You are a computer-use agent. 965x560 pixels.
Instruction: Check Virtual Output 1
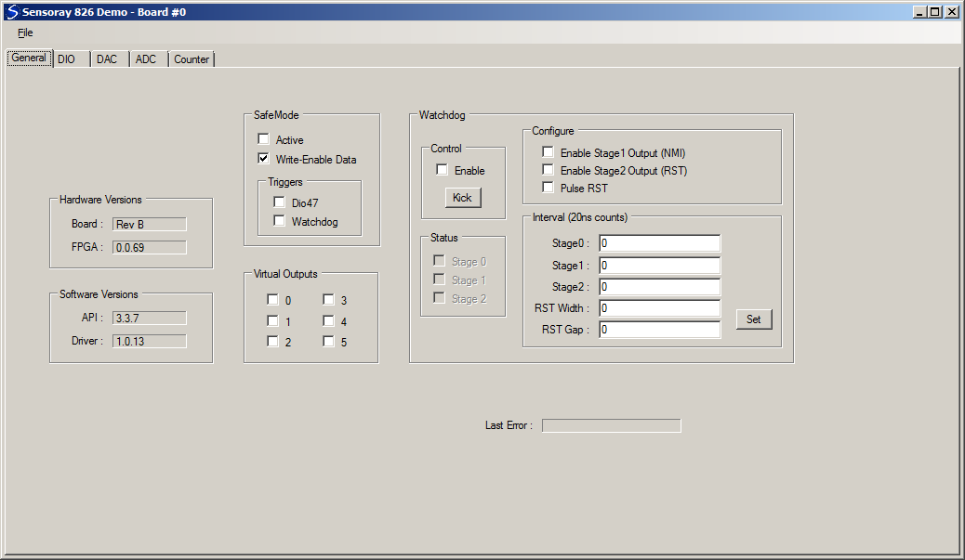coord(272,320)
